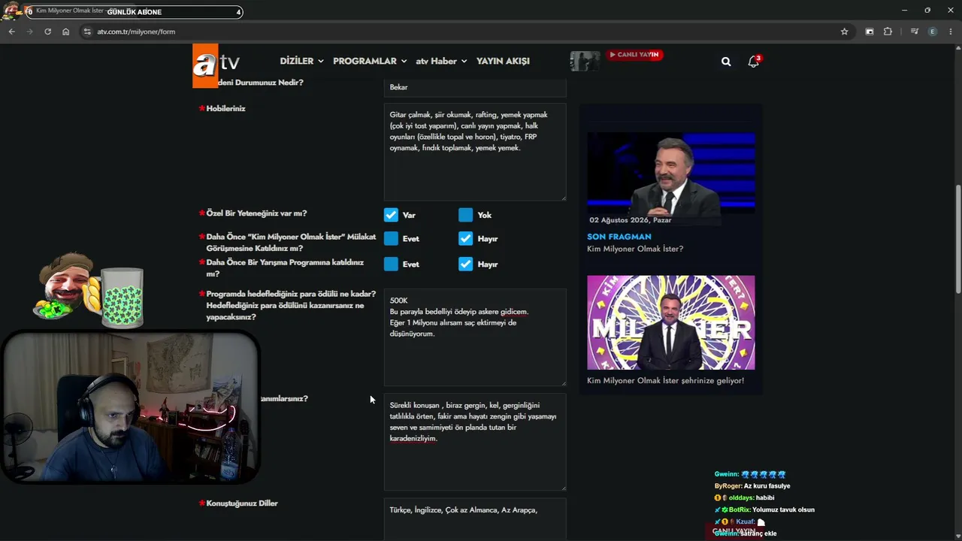
Task: Check Var for Özel Bir Yetenek
Action: click(x=391, y=215)
